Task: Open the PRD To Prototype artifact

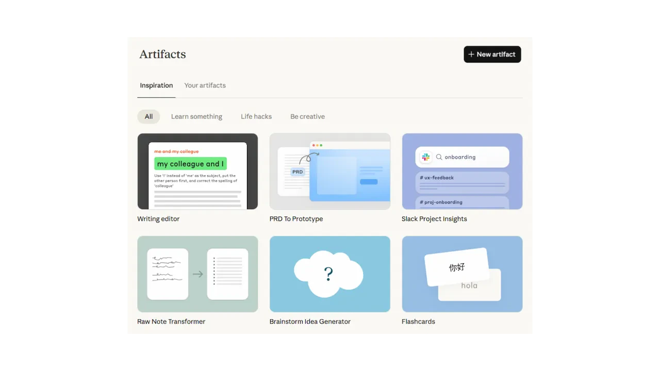Action: coord(330,171)
